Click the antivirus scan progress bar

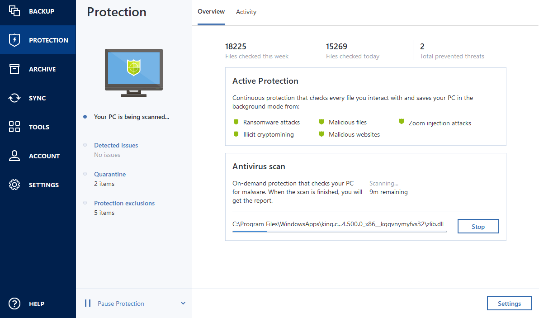(339, 232)
